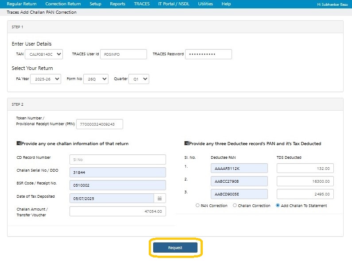This screenshot has width=352, height=261.
Task: Open calendar icon beside Date of Tax Deposited
Action: coord(160,198)
